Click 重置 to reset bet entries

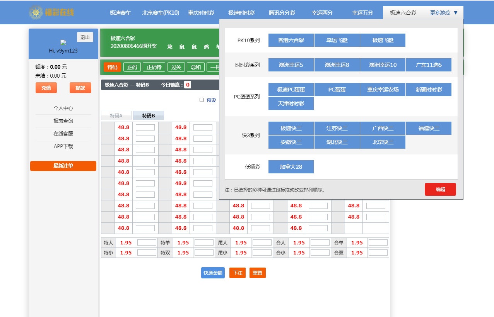pos(257,273)
